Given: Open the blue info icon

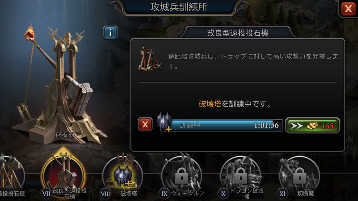Looking at the screenshot, I should click(110, 33).
